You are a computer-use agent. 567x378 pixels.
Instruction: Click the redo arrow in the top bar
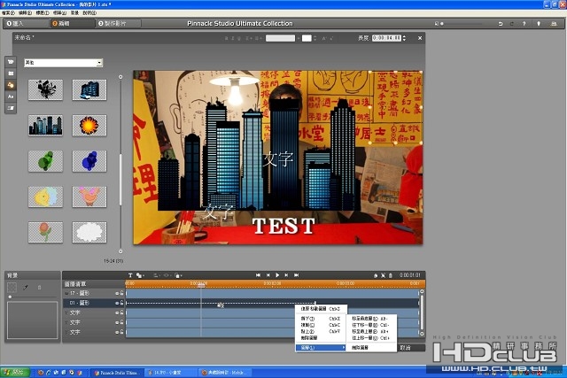(512, 24)
